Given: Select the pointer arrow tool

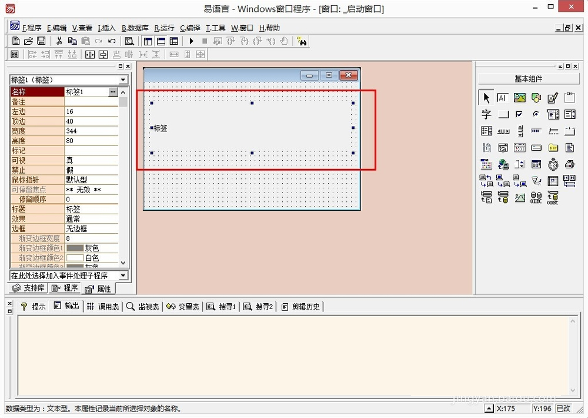Looking at the screenshot, I should [x=486, y=98].
